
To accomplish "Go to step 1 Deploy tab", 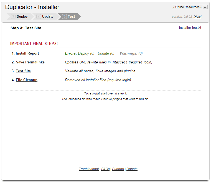I will pyautogui.click(x=19, y=17).
